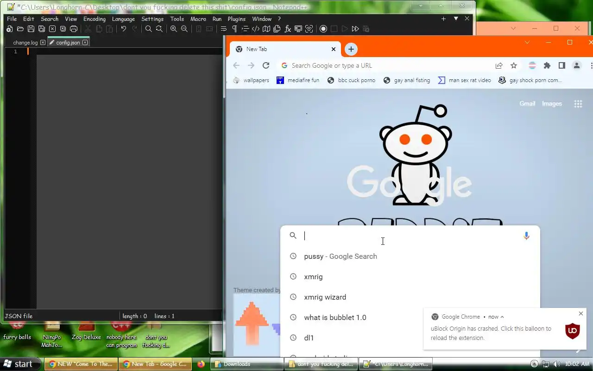
Task: Click the New file icon in Notepad++
Action: pos(9,29)
